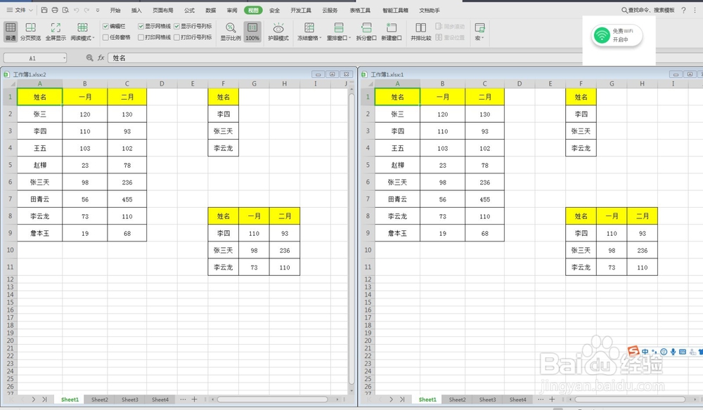Add a new sheet in the 工作簿1.xlsx:2 window
This screenshot has width=703, height=410.
[x=194, y=399]
